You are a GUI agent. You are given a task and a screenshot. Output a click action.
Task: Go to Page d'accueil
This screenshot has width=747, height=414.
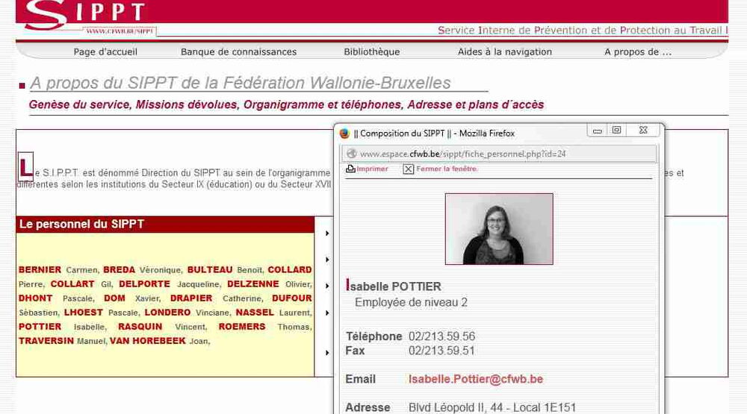[x=105, y=51]
